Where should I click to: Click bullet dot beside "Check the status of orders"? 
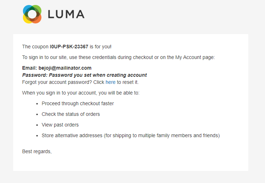point(37,114)
